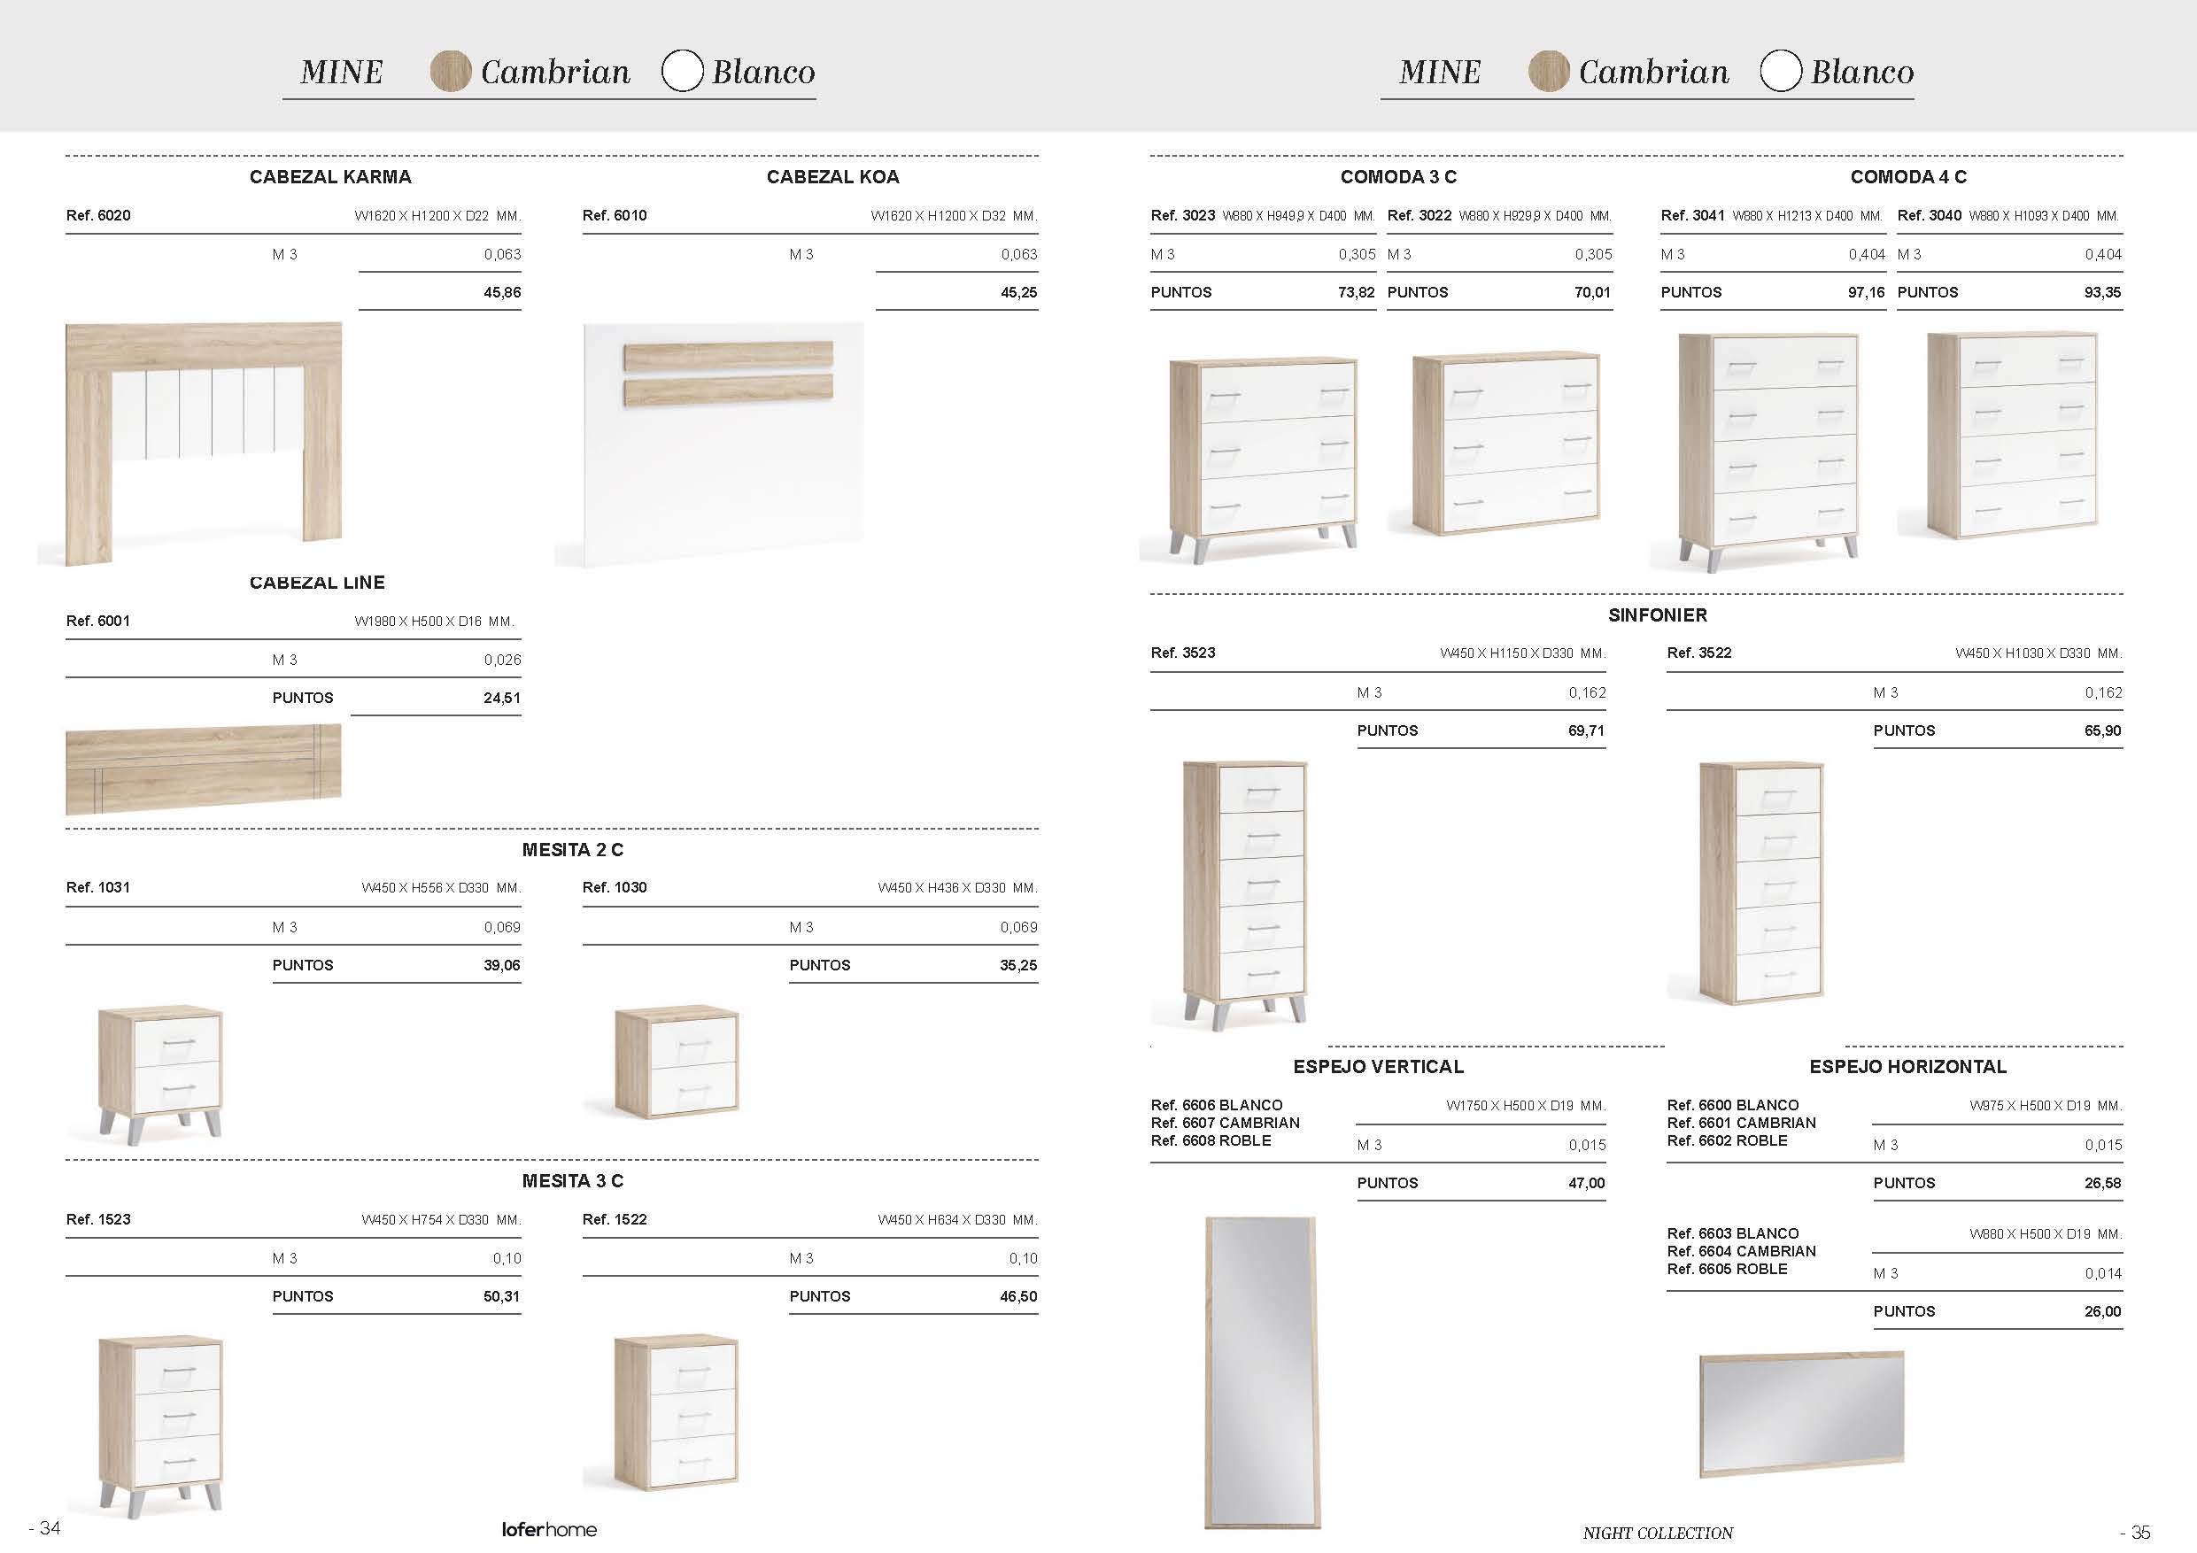Click the Ref. 1030 nightstand image
The image size is (2197, 1553).
(x=677, y=1062)
